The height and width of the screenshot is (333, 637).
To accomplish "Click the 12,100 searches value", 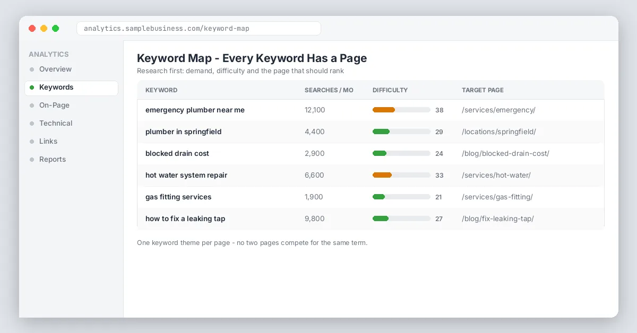I will (x=315, y=110).
